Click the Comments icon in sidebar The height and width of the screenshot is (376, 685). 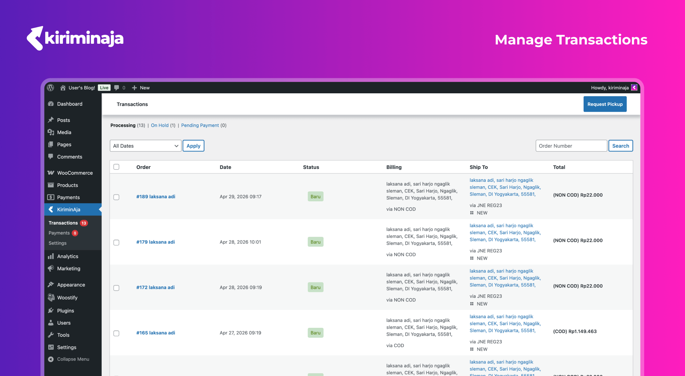[x=51, y=157]
